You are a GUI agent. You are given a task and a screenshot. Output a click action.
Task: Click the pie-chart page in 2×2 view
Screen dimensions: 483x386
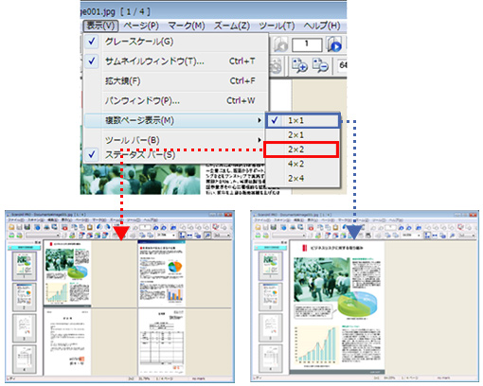[x=162, y=273]
